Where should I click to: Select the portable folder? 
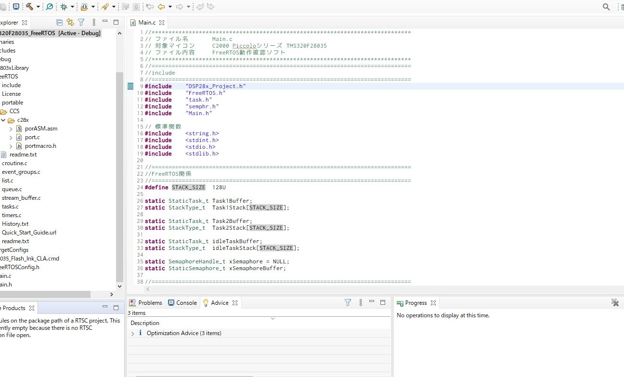[x=13, y=103]
